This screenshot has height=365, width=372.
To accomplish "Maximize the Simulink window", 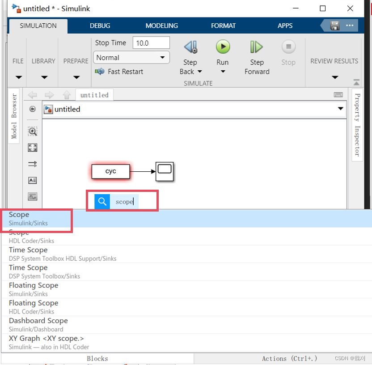I will click(323, 8).
